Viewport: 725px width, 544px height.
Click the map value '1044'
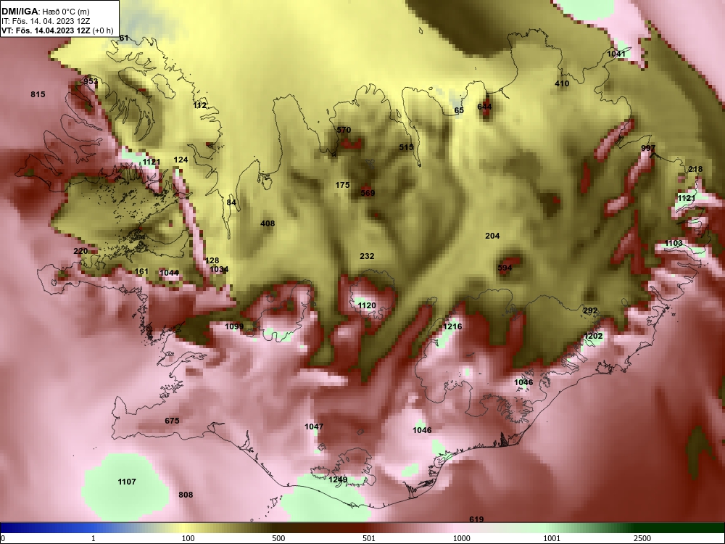[169, 273]
